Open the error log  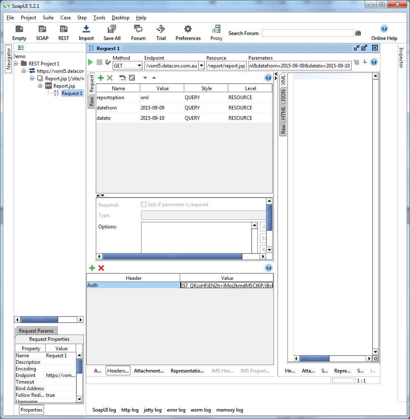[176, 410]
